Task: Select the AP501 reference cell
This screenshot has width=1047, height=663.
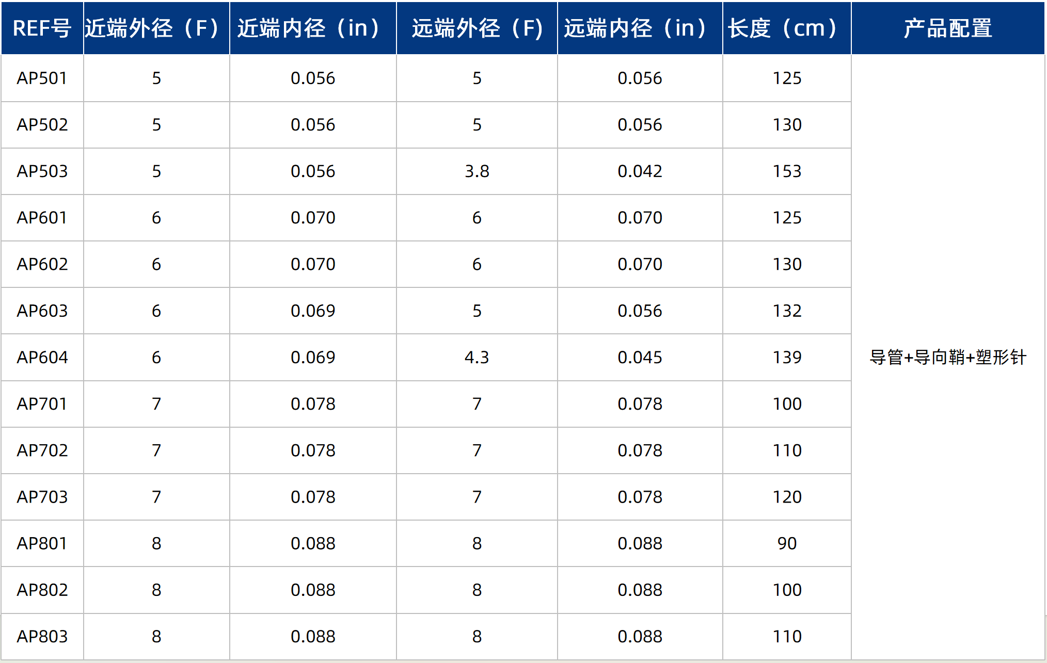Action: (x=42, y=78)
